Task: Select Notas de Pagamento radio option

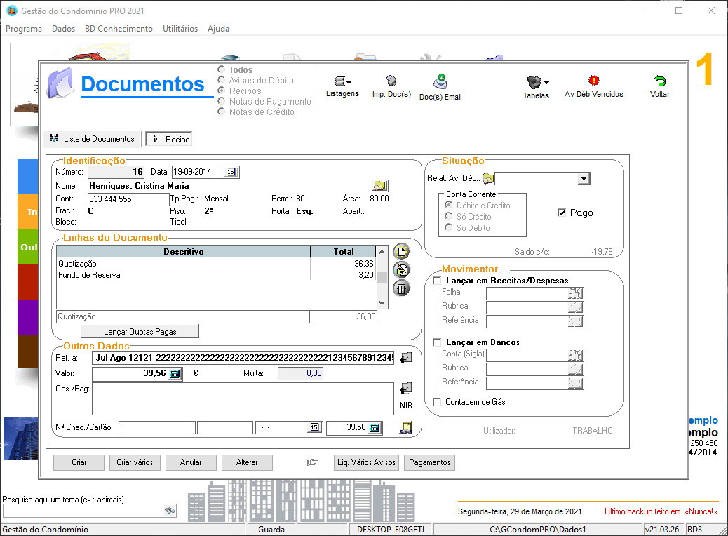Action: click(222, 101)
